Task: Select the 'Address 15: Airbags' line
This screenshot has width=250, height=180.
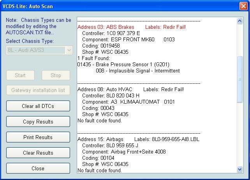Action: 100,139
